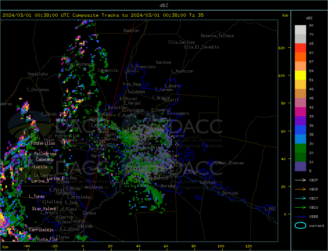Image resolution: width=328 pixels, height=251 pixels.
Task: Click the Clla.El_Cavadito label
Action: point(202,47)
